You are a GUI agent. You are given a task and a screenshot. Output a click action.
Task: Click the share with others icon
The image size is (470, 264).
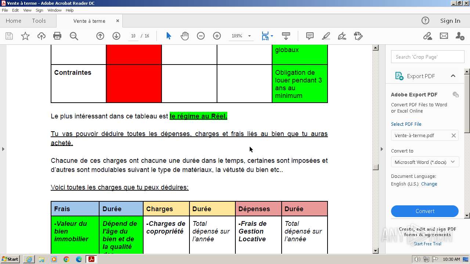(x=460, y=36)
